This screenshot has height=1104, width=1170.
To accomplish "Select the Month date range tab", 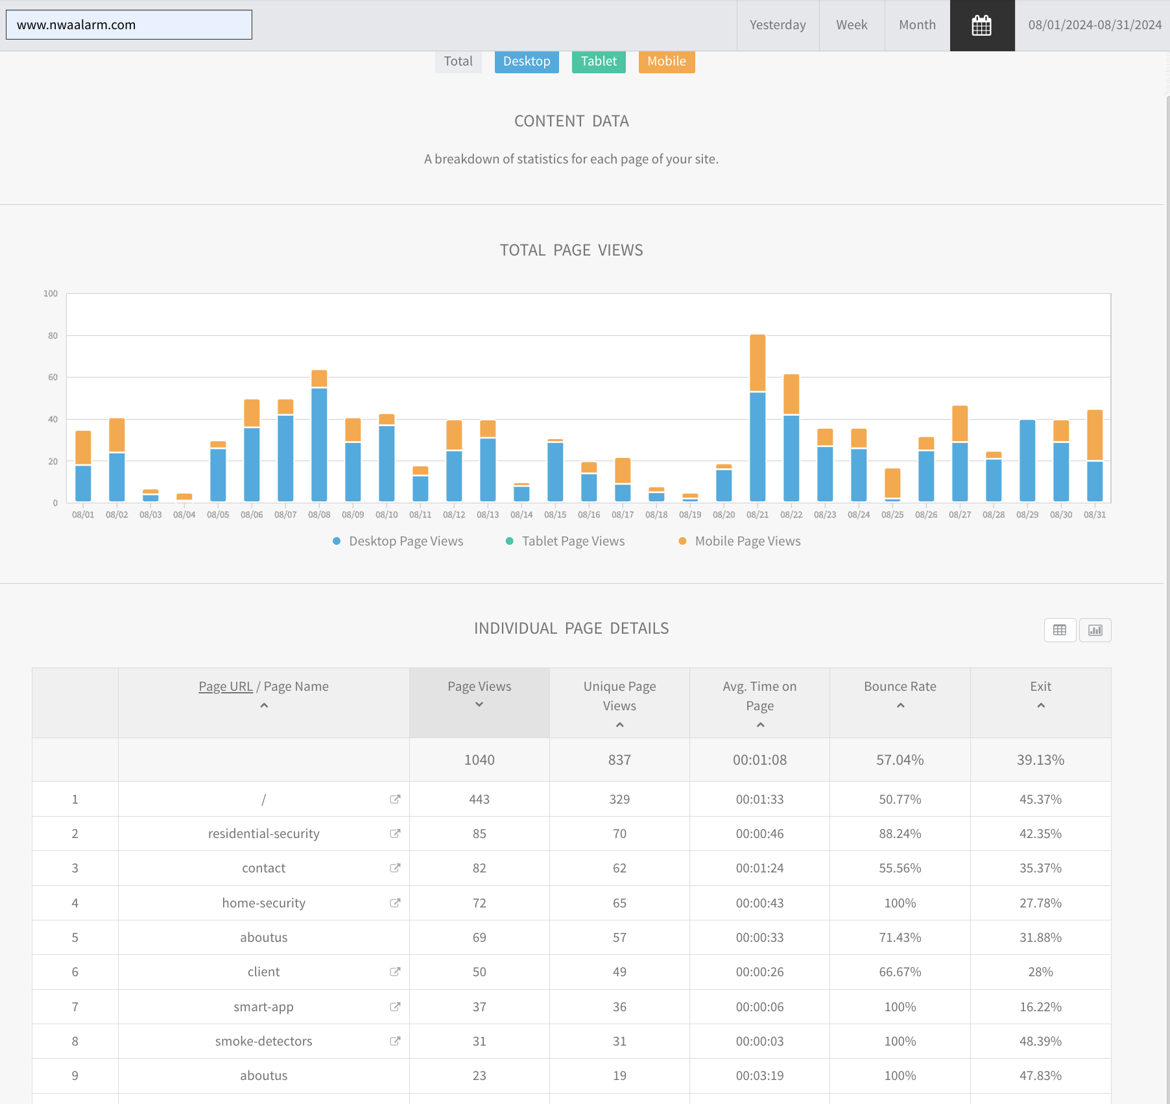I will pyautogui.click(x=917, y=25).
